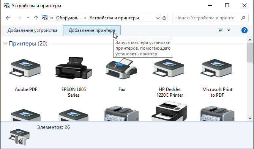This screenshot has width=254, height=149.
Task: Maximize the Устройства и принтеры window
Action: 227,6
